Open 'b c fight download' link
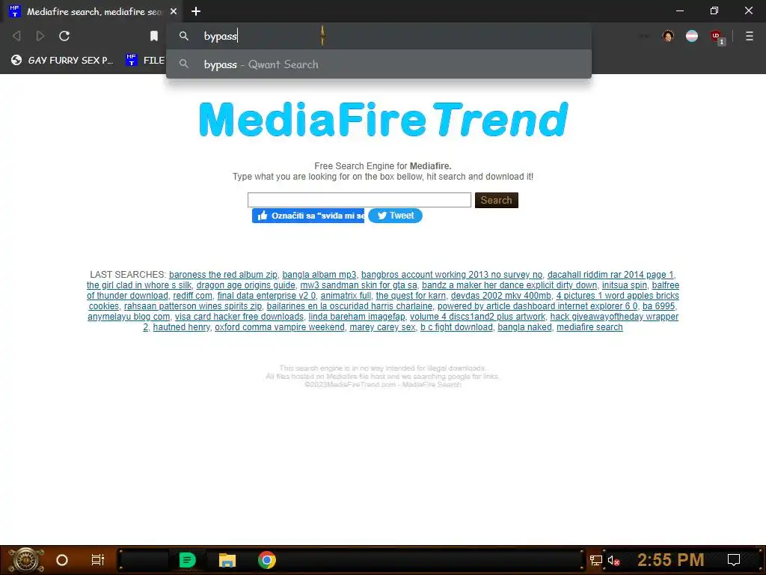Image resolution: width=766 pixels, height=575 pixels. tap(456, 327)
